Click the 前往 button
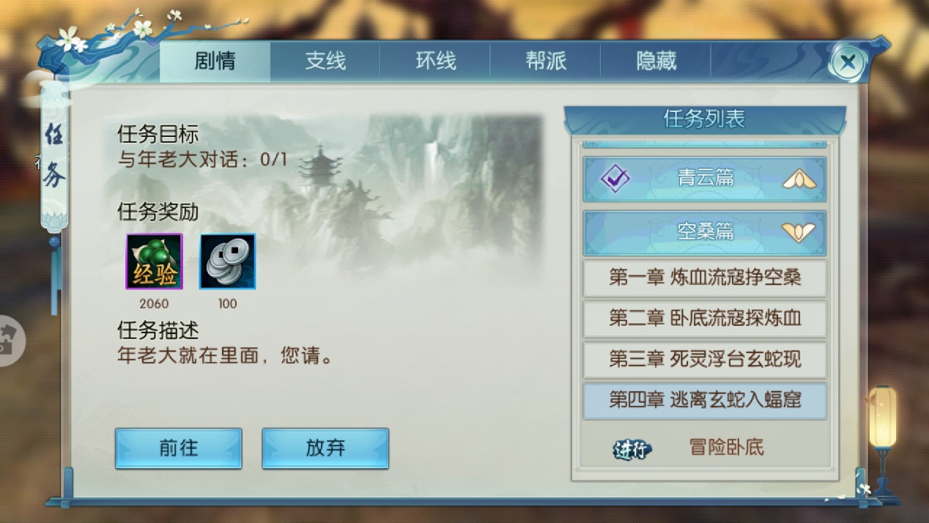 click(179, 448)
